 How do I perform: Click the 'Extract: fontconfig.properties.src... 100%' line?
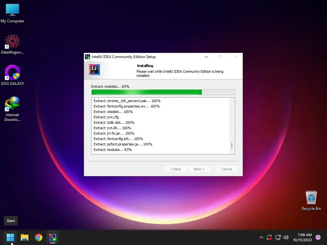click(126, 106)
